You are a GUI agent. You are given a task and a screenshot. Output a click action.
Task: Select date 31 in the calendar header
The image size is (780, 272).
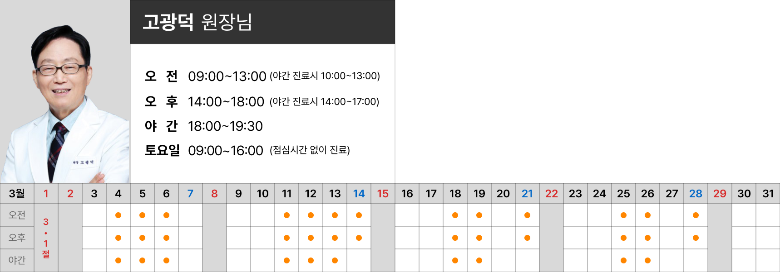(x=768, y=194)
